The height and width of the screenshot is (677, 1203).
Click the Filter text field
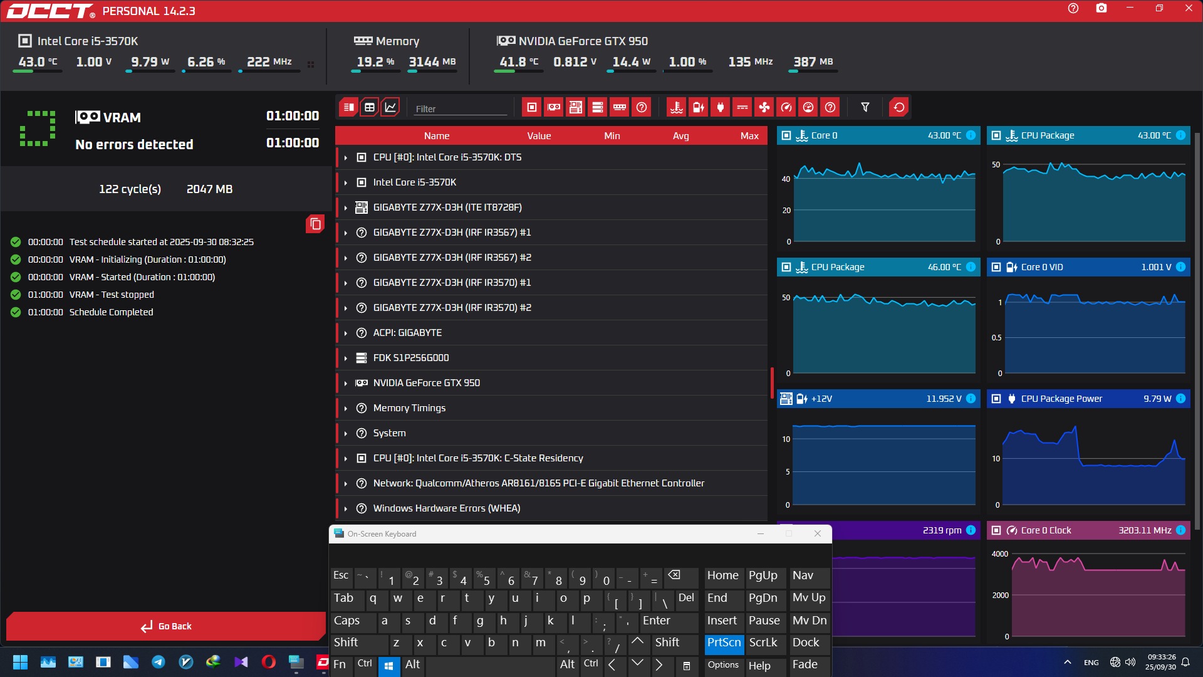(461, 108)
